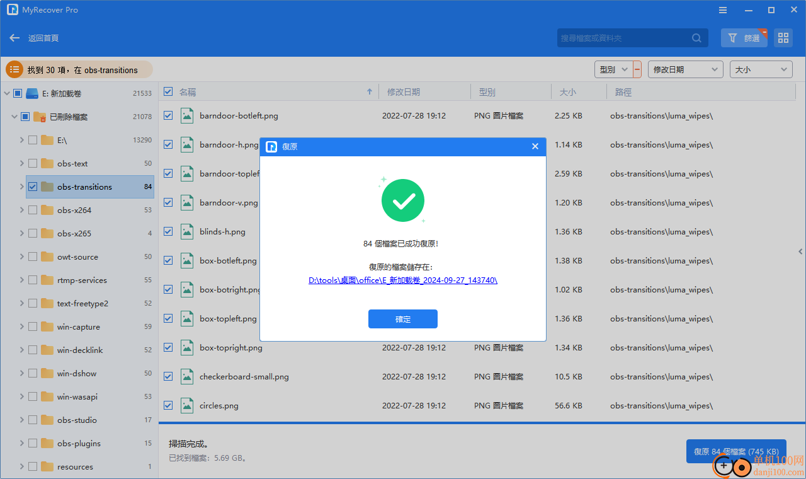Viewport: 806px width, 479px height.
Task: Click the search magnifier icon
Action: [696, 38]
